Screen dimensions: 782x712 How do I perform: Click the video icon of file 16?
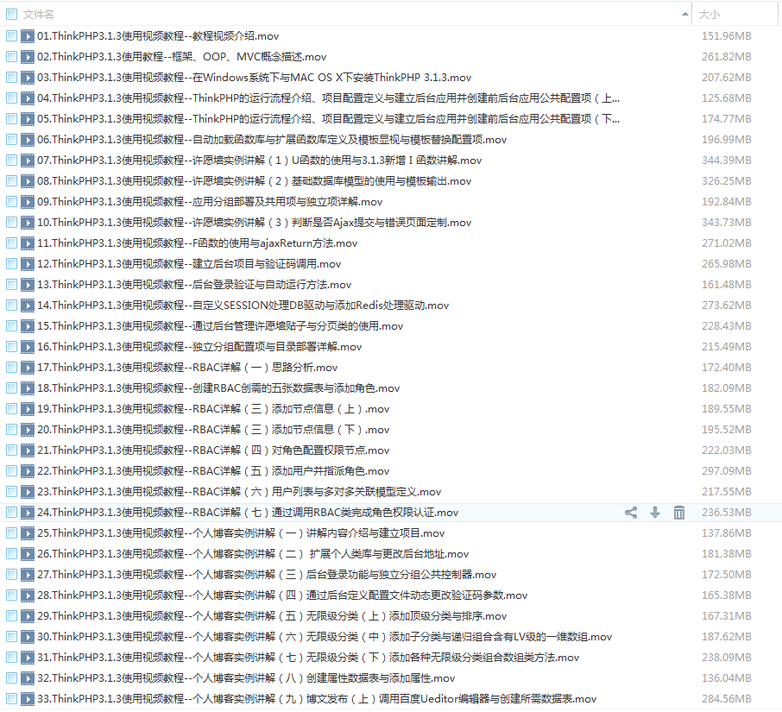point(28,347)
